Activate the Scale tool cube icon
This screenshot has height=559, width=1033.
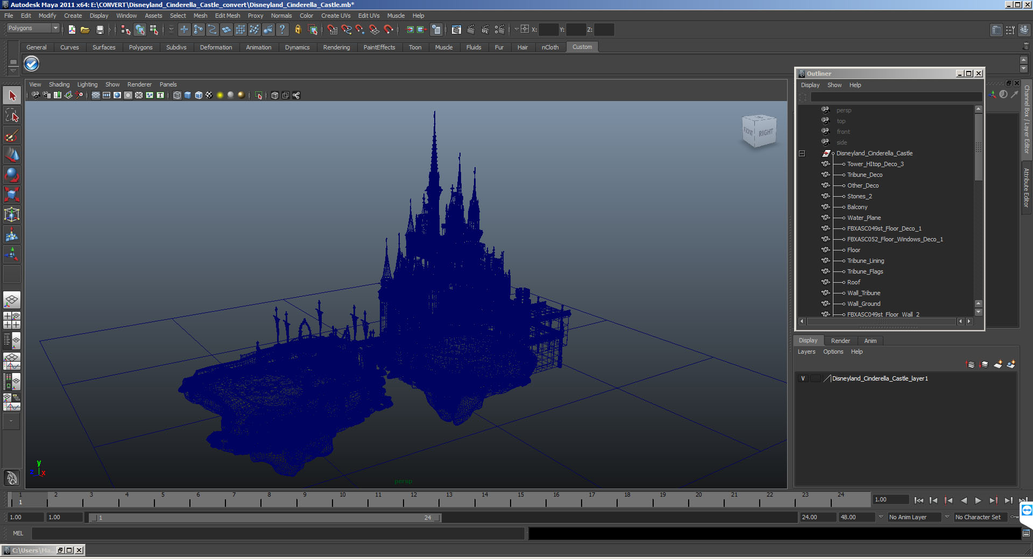(x=12, y=195)
